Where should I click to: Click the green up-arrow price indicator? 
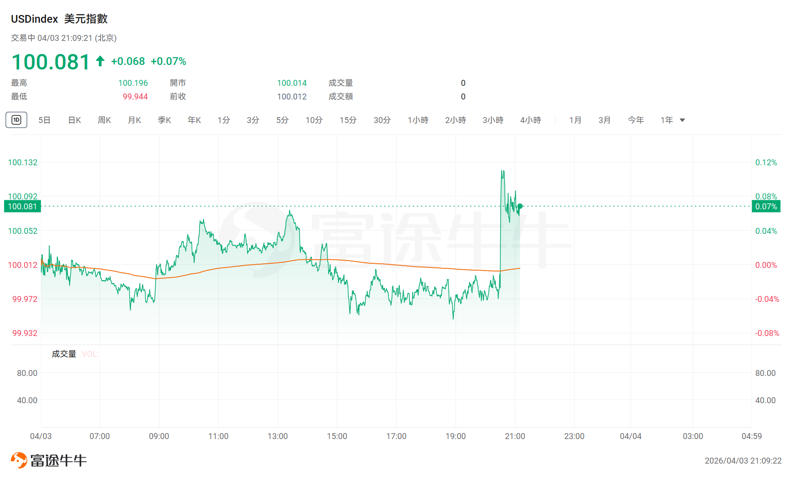(x=100, y=61)
